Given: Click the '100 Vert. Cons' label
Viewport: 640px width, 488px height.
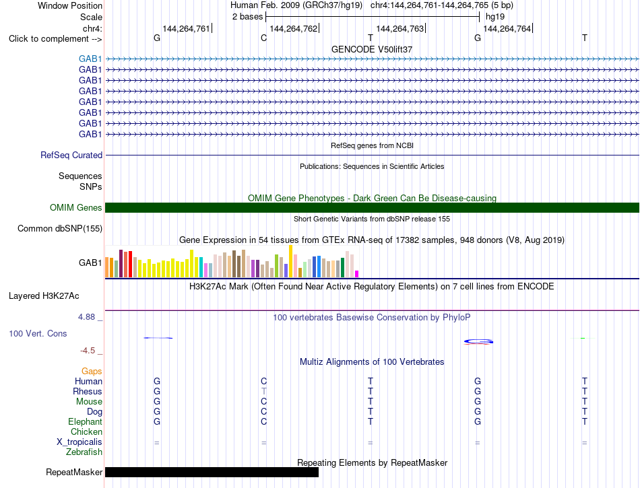Looking at the screenshot, I should pyautogui.click(x=38, y=333).
